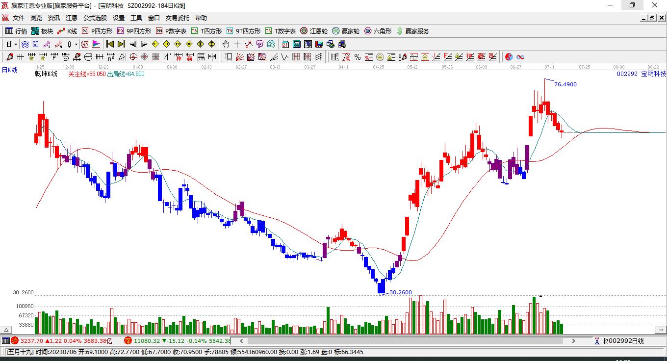The image size is (667, 361).
Task: Click the 出局线=64.800 label
Action: pyautogui.click(x=126, y=74)
